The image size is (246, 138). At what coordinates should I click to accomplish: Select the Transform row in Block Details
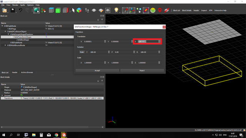[x=52, y=98]
